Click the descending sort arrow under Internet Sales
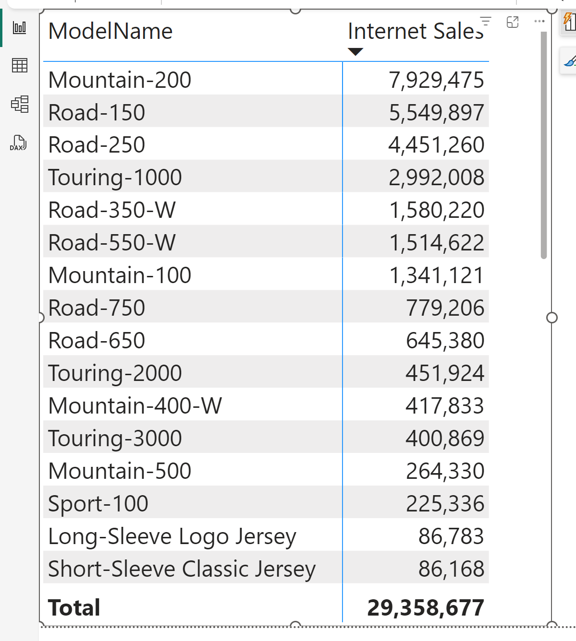Viewport: 576px width, 641px height. (355, 52)
